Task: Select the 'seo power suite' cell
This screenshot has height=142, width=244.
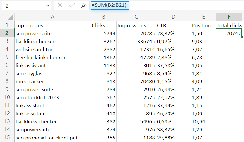Action: pos(52,89)
